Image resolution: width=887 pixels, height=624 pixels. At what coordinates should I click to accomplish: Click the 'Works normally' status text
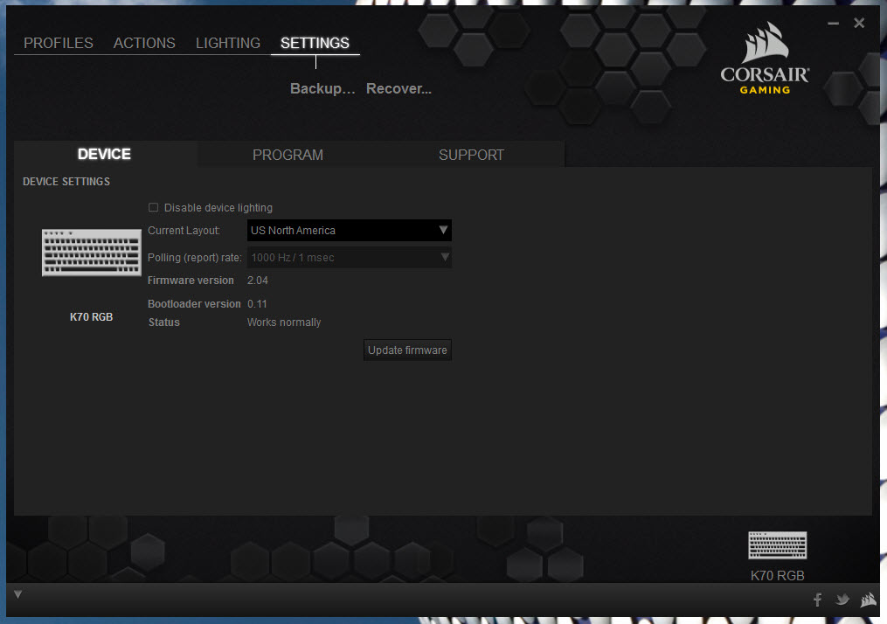(x=284, y=322)
